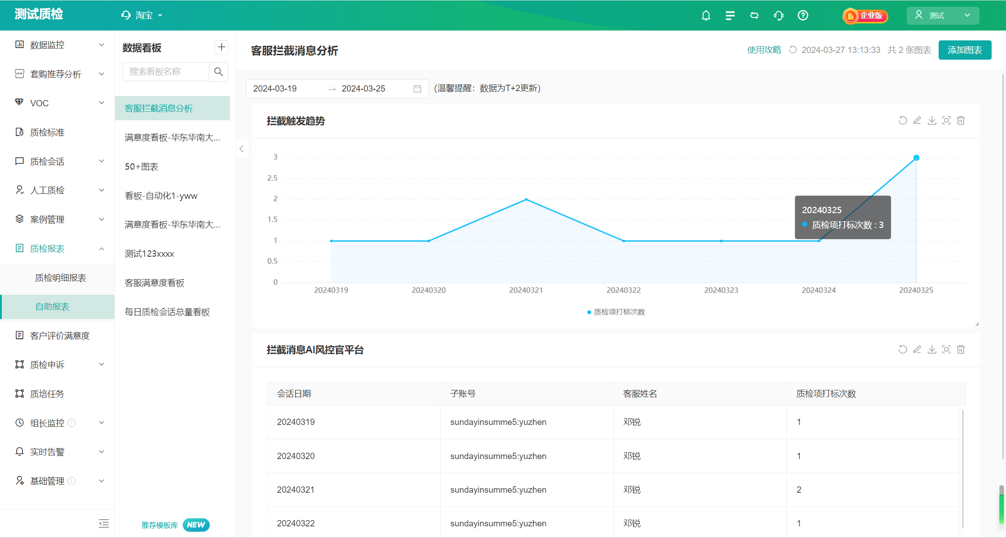Expand the 人工质检 menu

tap(57, 190)
